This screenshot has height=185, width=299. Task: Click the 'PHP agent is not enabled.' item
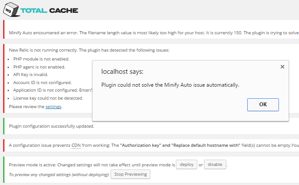tap(39, 67)
